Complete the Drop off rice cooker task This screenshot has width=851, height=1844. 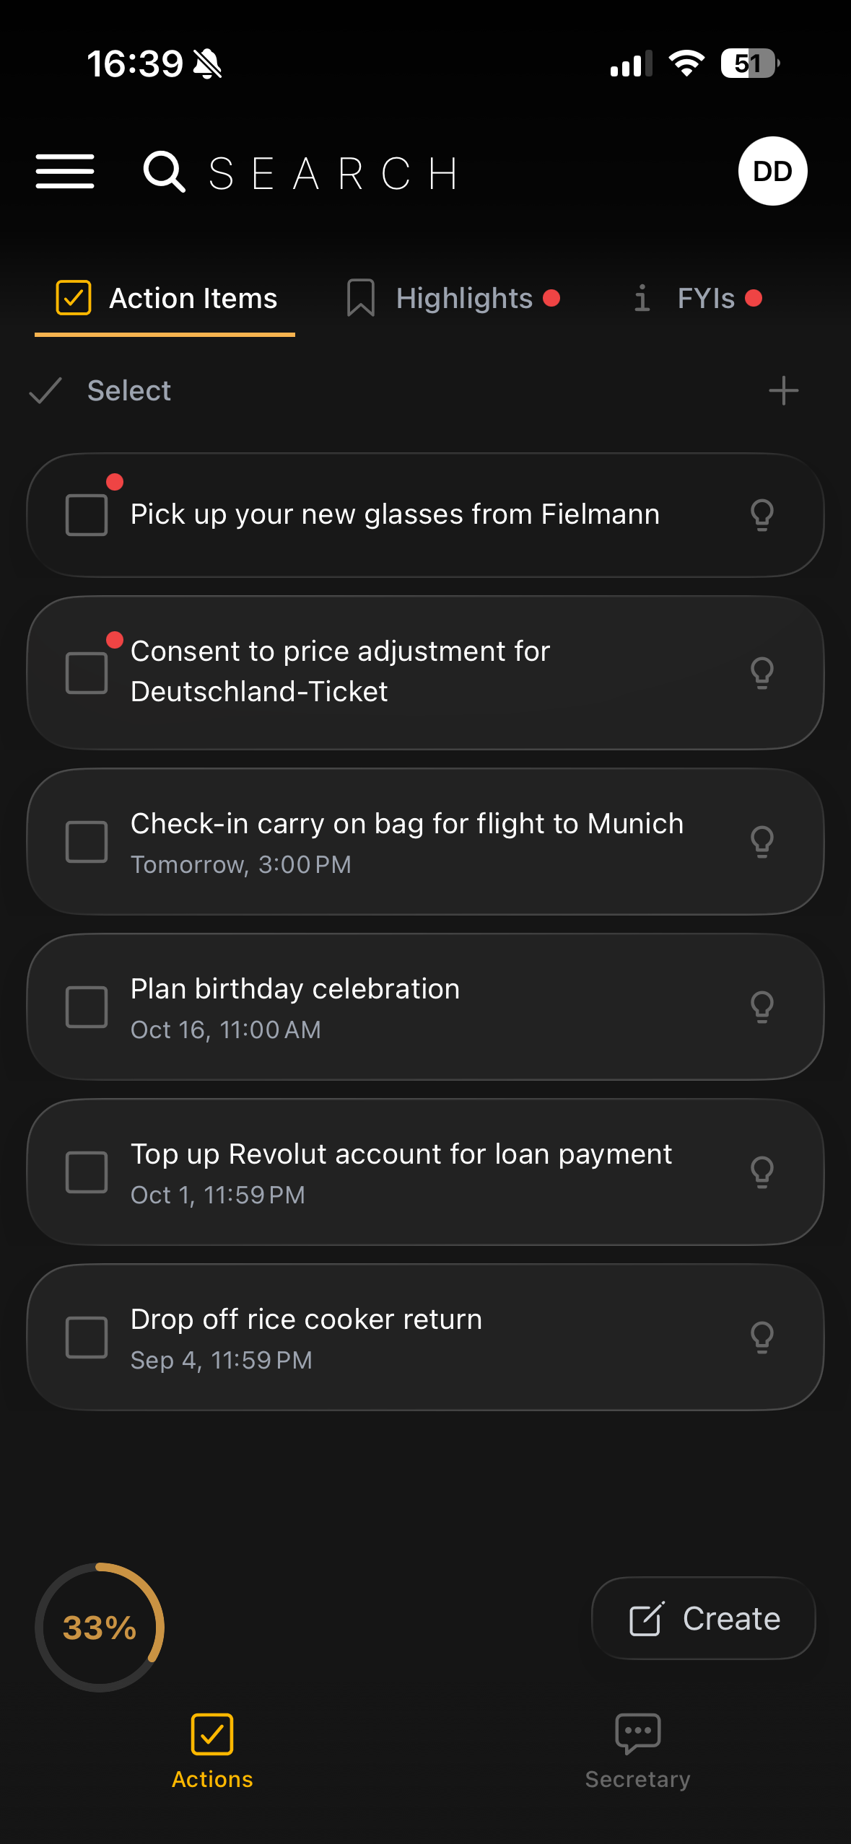pos(87,1337)
